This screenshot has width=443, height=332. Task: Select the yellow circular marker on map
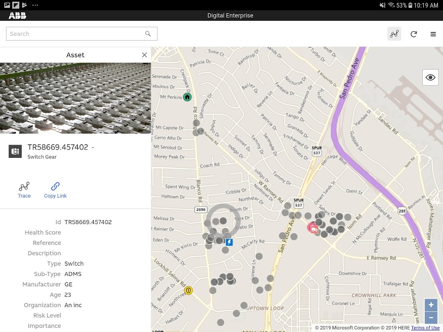point(188,290)
